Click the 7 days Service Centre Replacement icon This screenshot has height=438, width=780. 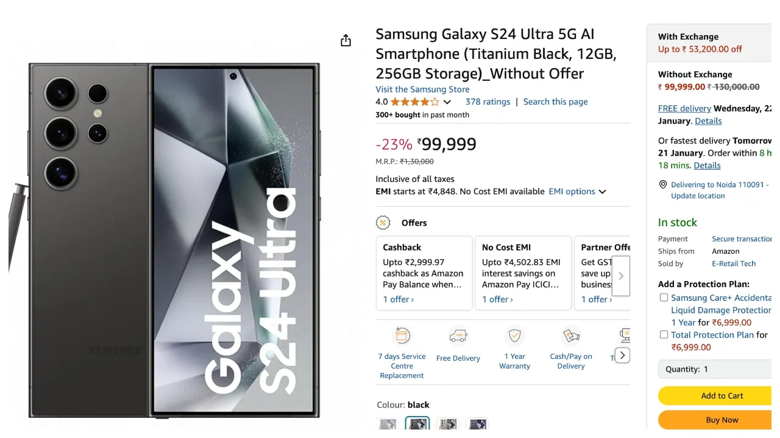coord(402,336)
